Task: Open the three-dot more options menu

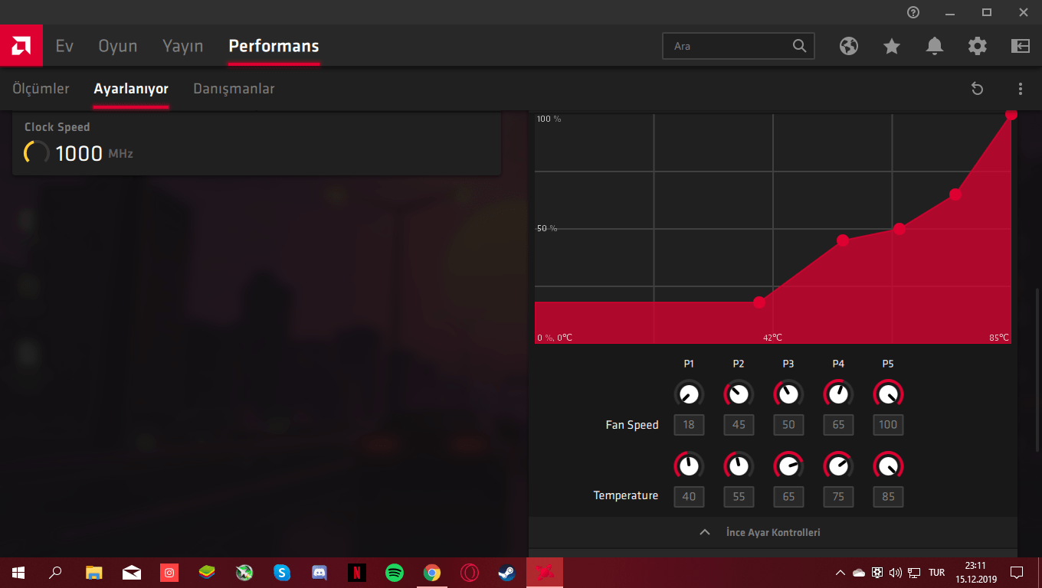Action: [1021, 89]
